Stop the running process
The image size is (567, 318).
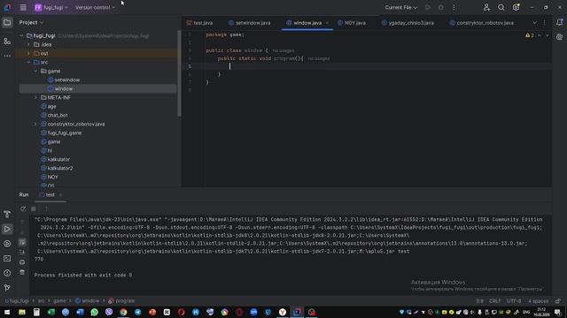(x=34, y=208)
